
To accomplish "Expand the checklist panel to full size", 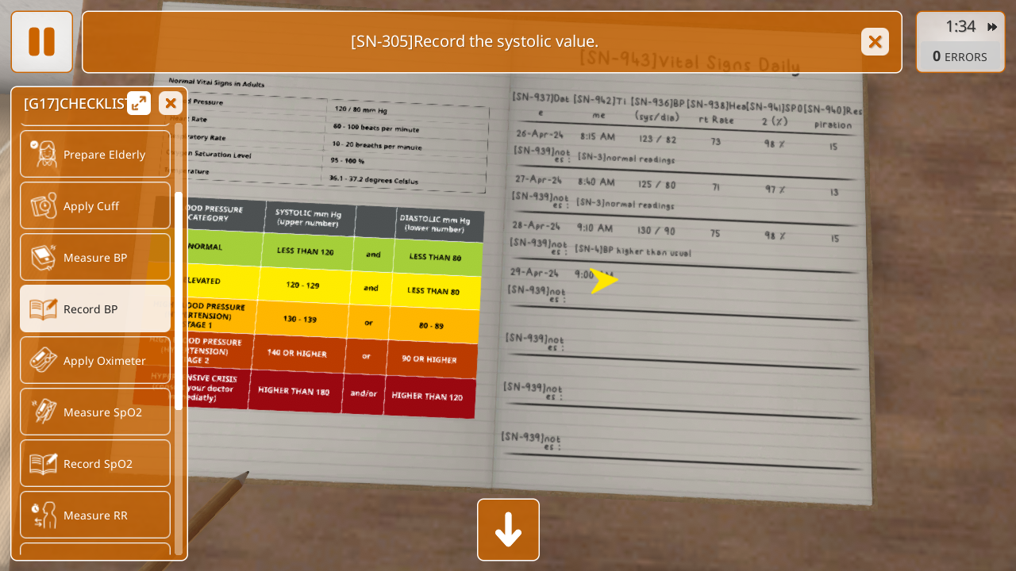I will 139,103.
